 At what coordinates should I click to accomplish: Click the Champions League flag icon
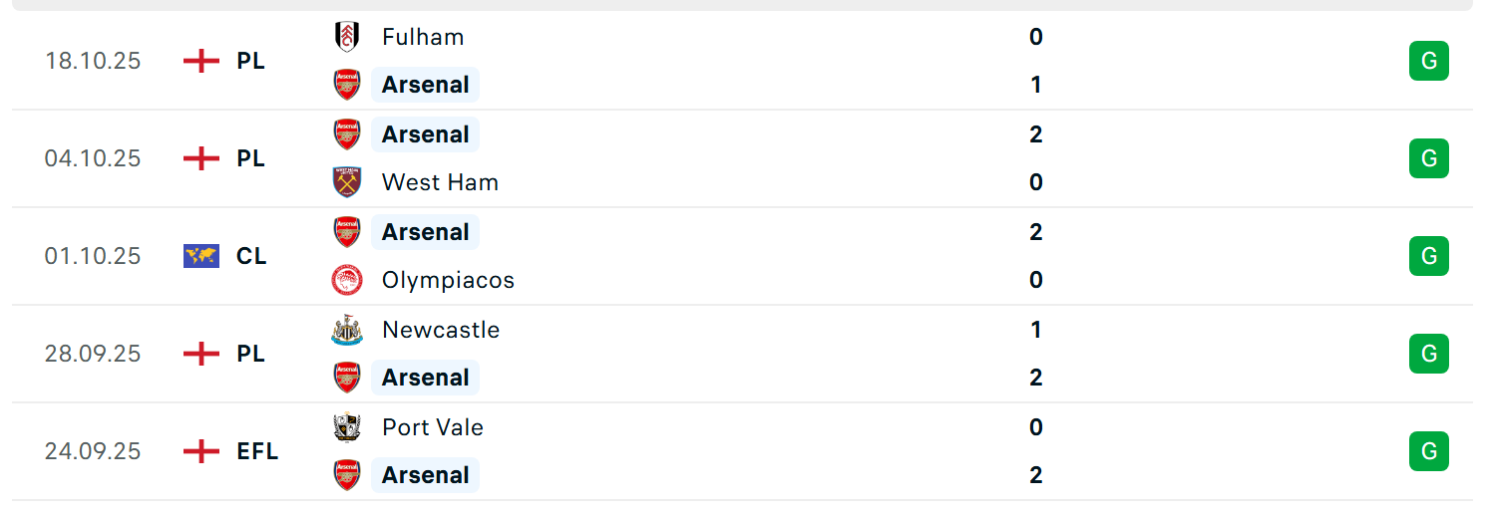click(x=200, y=256)
